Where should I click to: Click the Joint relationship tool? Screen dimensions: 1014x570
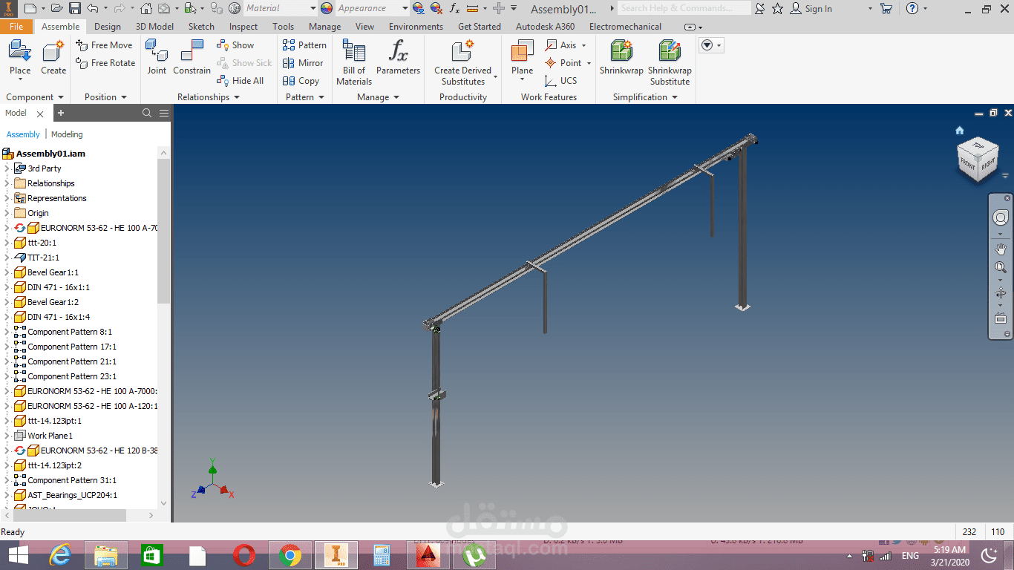[157, 58]
